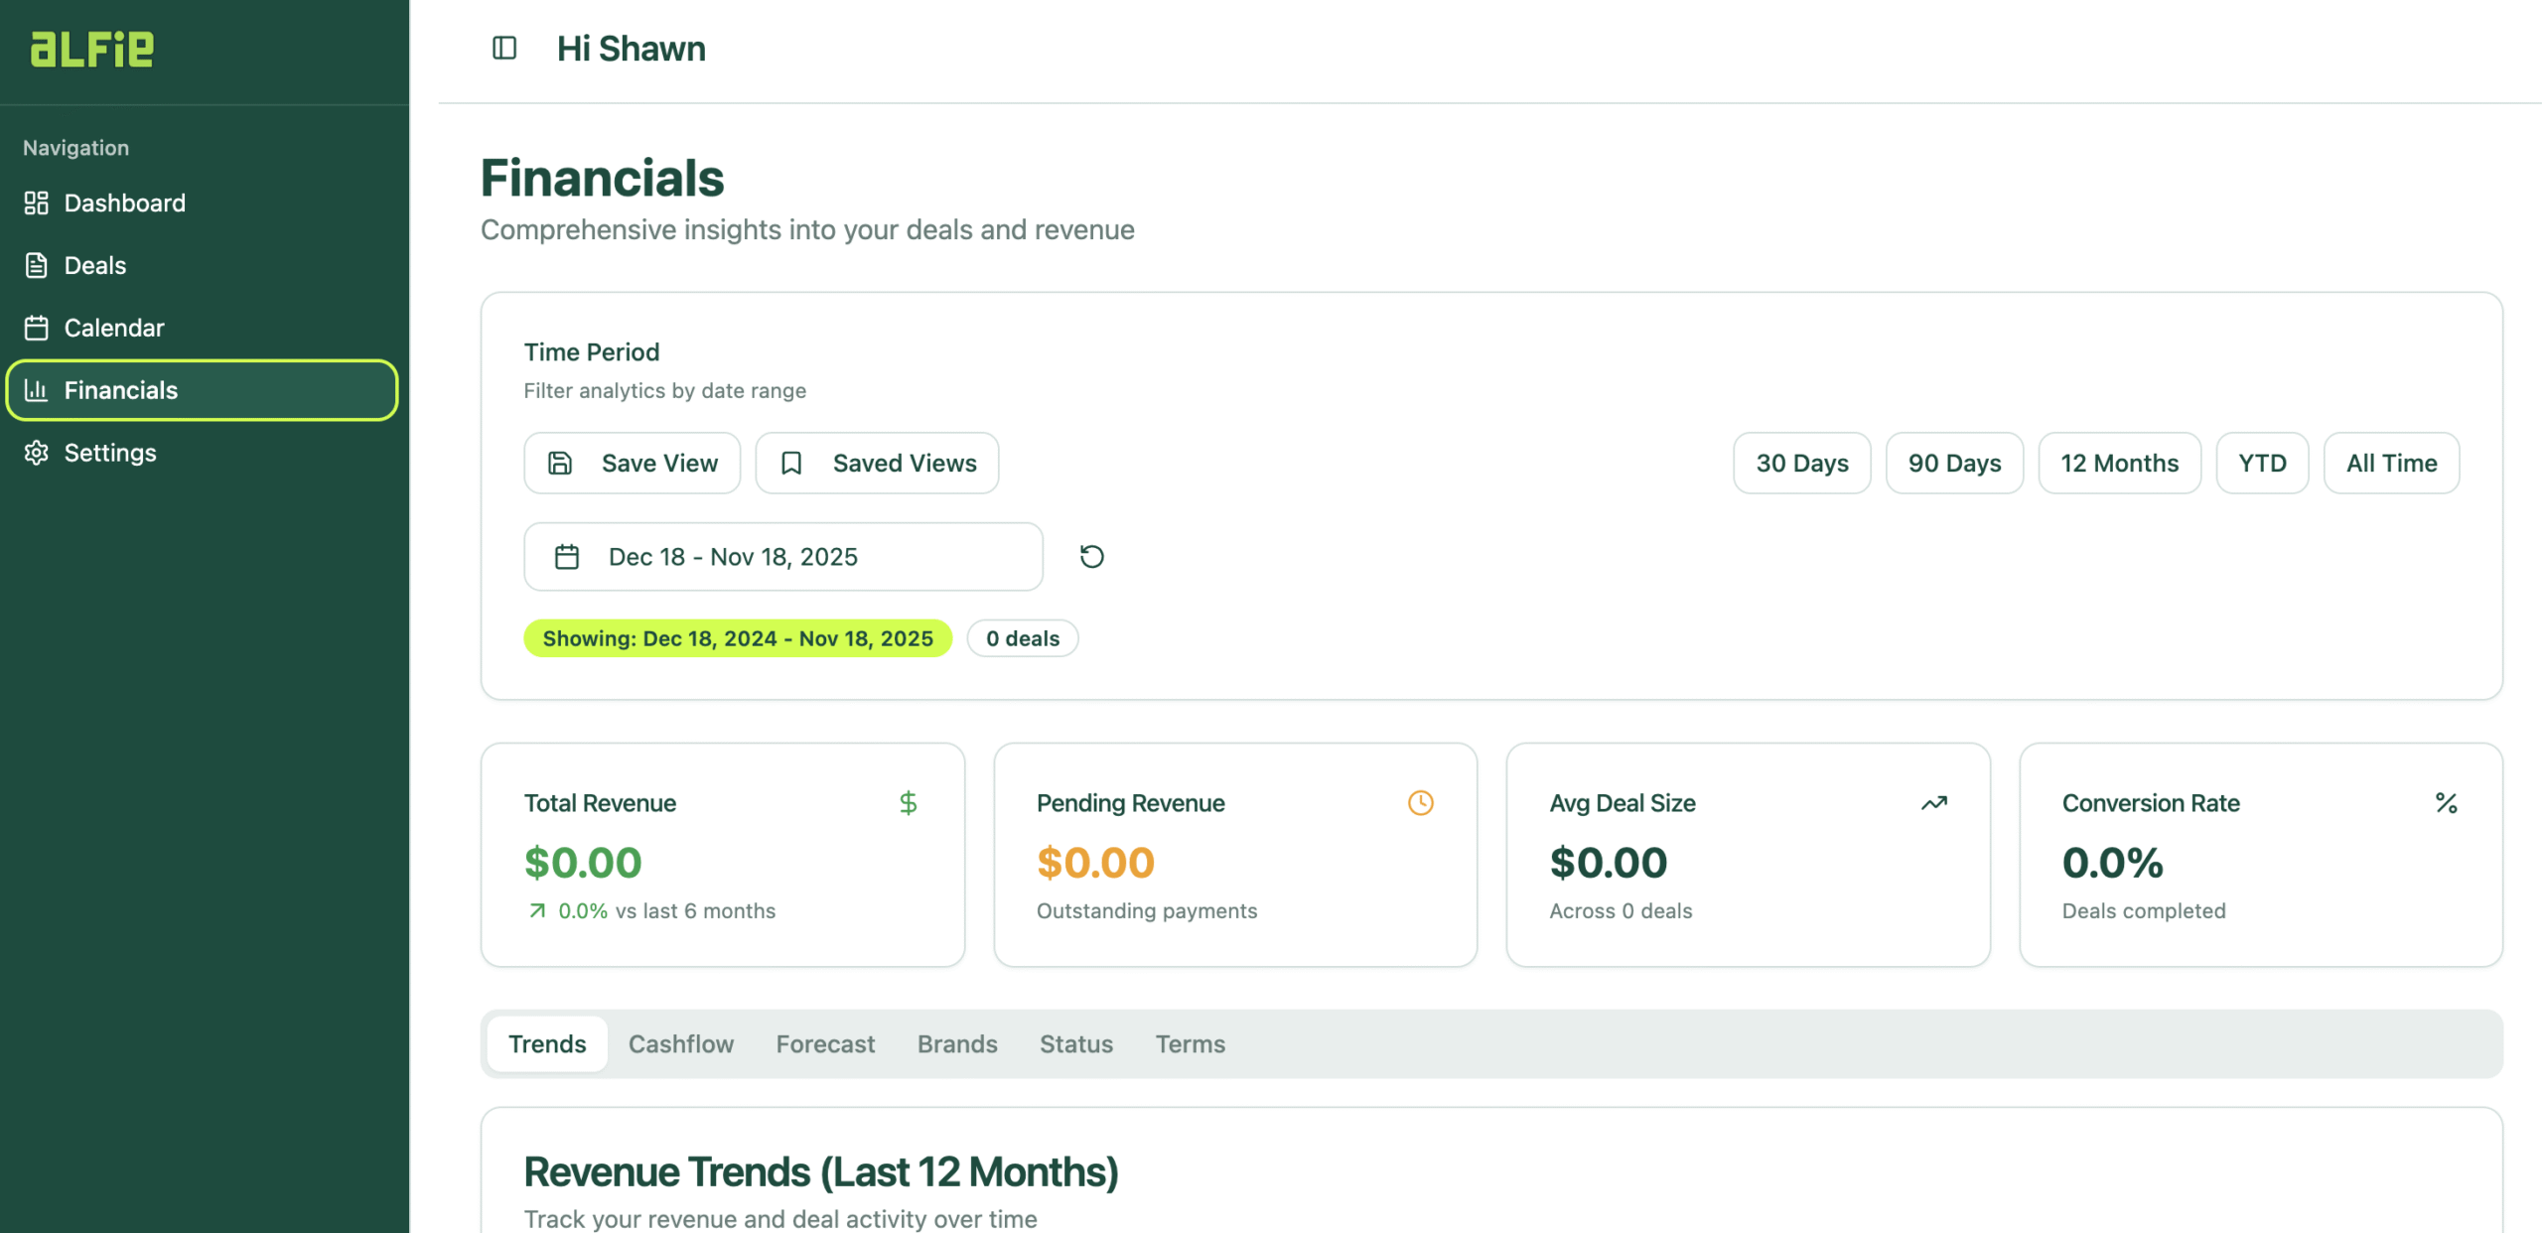Open the Dashboard page
Screen dimensions: 2542x1233
pyautogui.click(x=124, y=204)
